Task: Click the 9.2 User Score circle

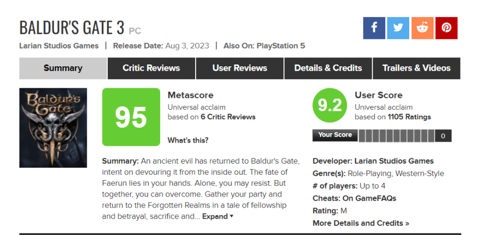Action: (330, 106)
